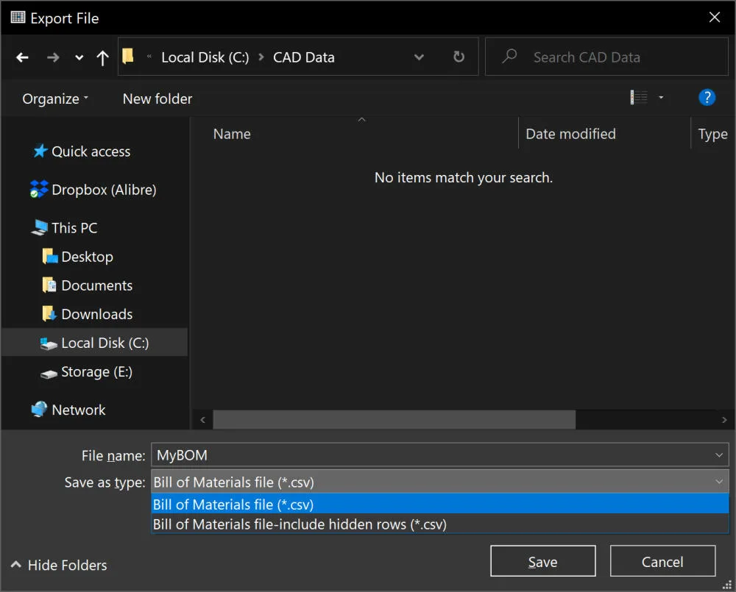Click the File name input field
Image resolution: width=736 pixels, height=592 pixels.
(440, 455)
